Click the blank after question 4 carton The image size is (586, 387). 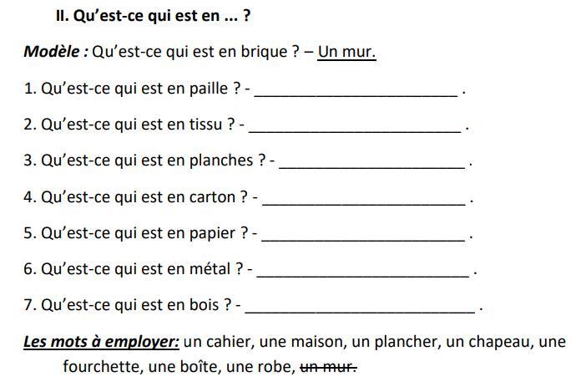click(x=364, y=198)
